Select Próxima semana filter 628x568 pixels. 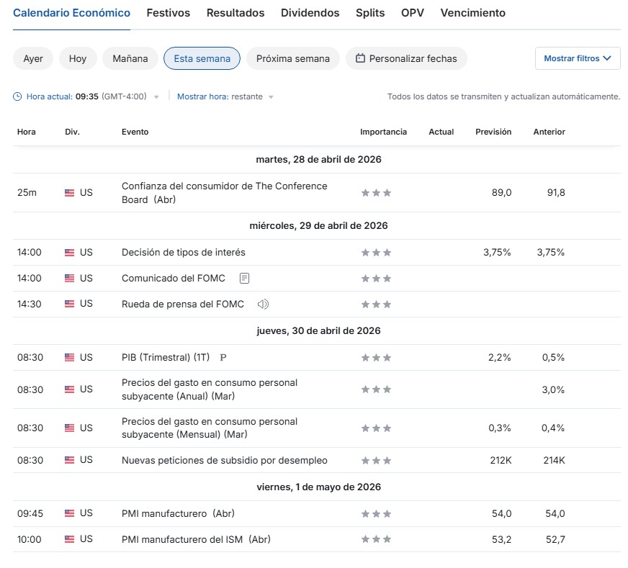click(x=293, y=58)
